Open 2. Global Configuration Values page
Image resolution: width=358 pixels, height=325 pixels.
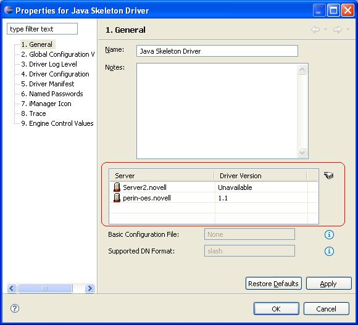(x=58, y=54)
